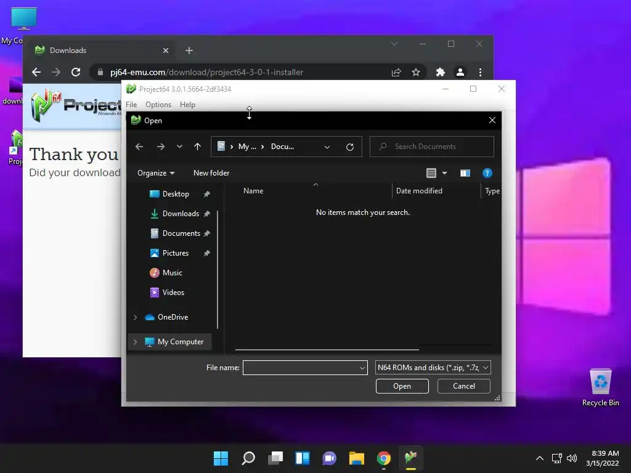Click the Open button
The height and width of the screenshot is (473, 631).
click(402, 386)
